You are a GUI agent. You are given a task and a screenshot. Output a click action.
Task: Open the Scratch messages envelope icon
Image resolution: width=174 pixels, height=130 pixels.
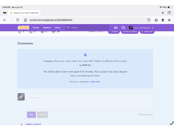(x=116, y=28)
